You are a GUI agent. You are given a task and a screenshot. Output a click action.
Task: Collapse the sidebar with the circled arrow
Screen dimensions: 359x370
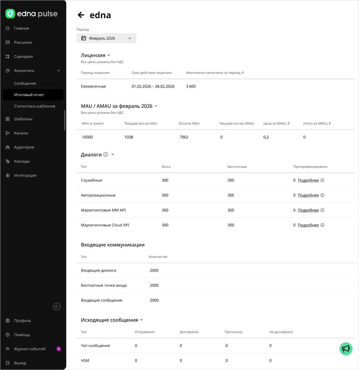pos(57,307)
